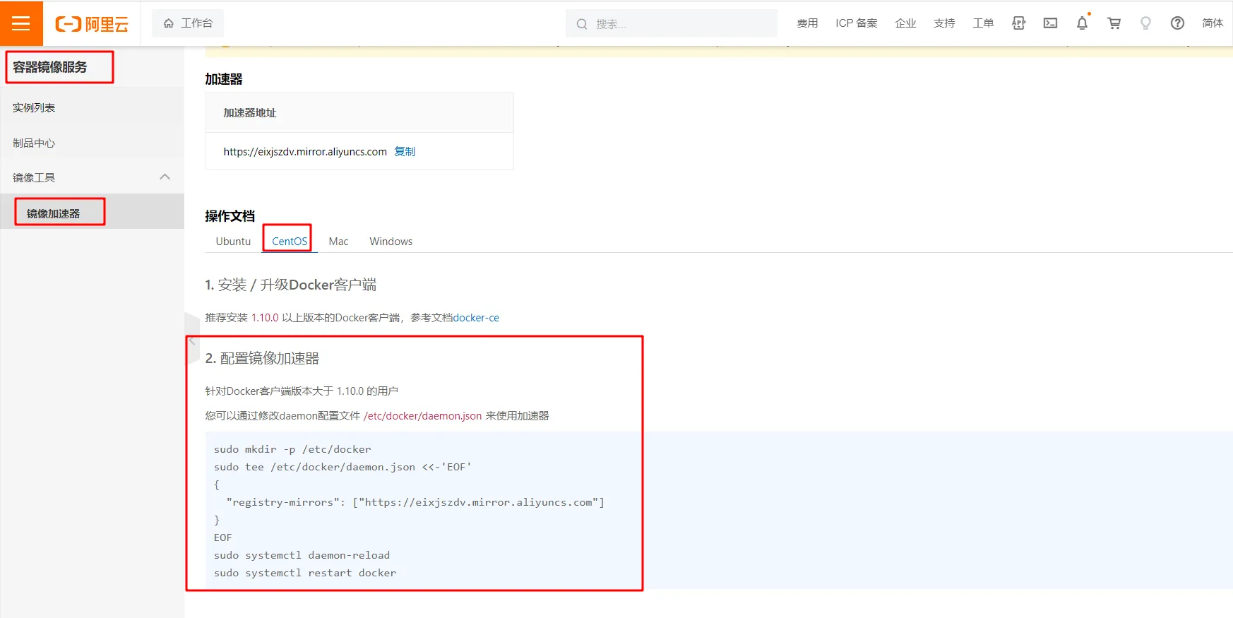
Task: Switch to the CentOS tab
Action: click(x=290, y=241)
